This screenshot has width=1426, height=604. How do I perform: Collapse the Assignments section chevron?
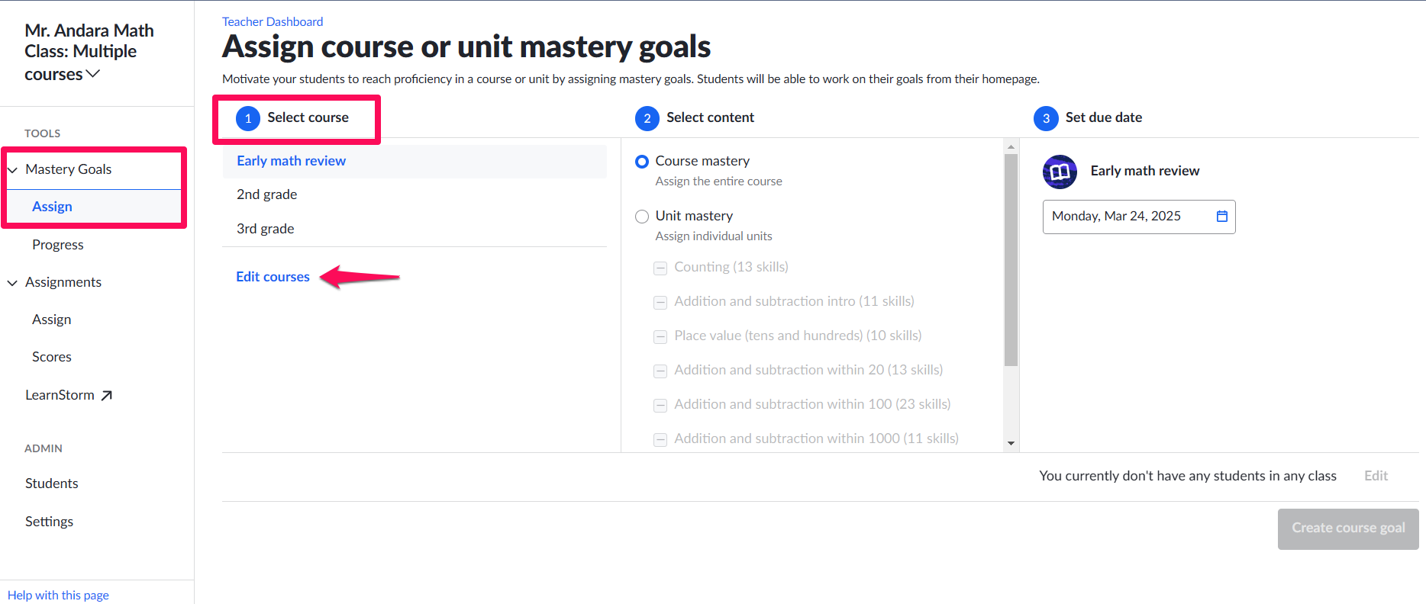pyautogui.click(x=13, y=283)
